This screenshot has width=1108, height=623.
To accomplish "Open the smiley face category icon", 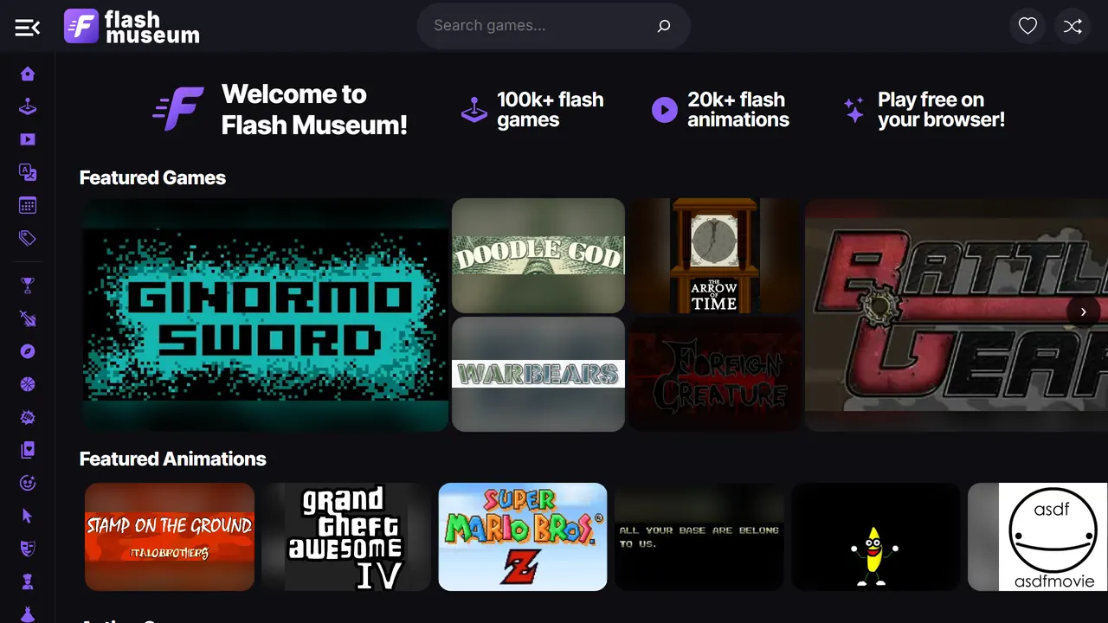I will click(28, 483).
